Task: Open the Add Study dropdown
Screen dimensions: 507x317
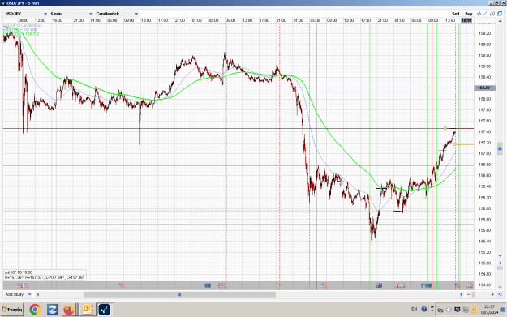Action: (x=18, y=294)
